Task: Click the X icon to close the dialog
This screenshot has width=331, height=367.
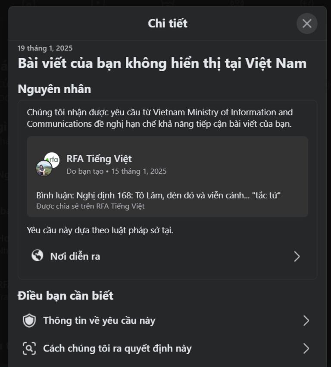Action: [x=306, y=24]
